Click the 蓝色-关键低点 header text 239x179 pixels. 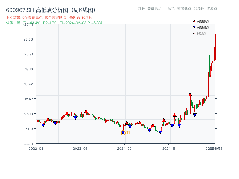(x=179, y=9)
